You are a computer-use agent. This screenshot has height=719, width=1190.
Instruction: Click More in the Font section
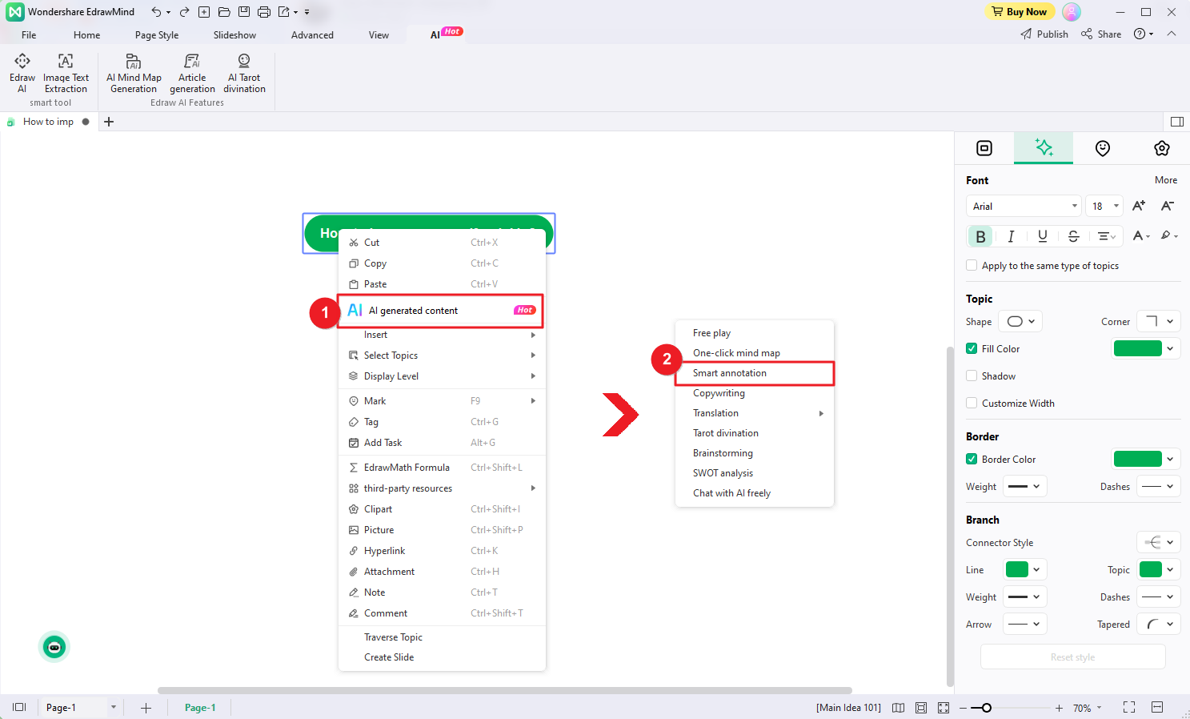tap(1165, 180)
